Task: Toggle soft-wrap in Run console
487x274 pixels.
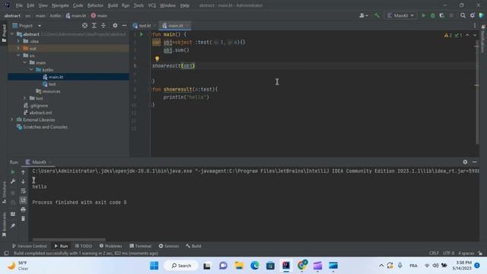Action: click(24, 191)
